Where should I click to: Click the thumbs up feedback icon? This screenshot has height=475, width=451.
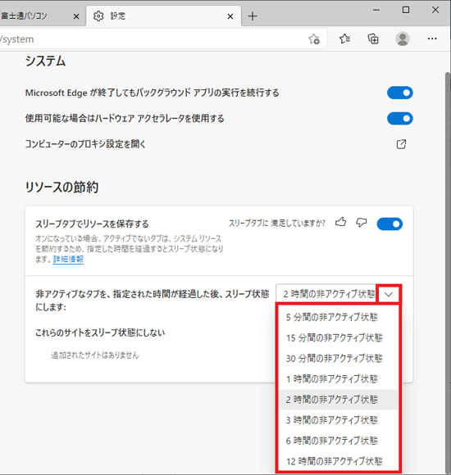[340, 223]
